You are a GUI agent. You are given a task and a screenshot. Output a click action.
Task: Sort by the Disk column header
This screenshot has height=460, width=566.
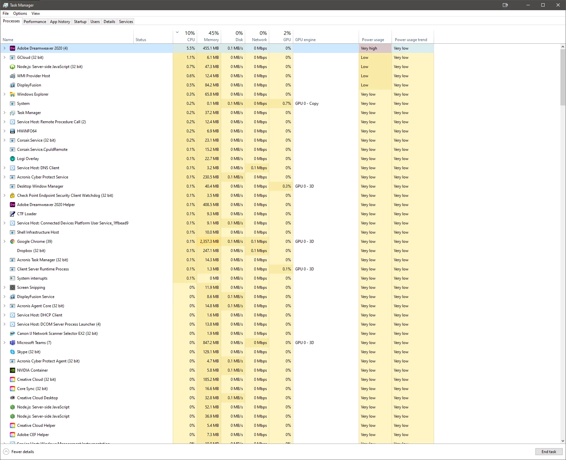[x=233, y=36]
